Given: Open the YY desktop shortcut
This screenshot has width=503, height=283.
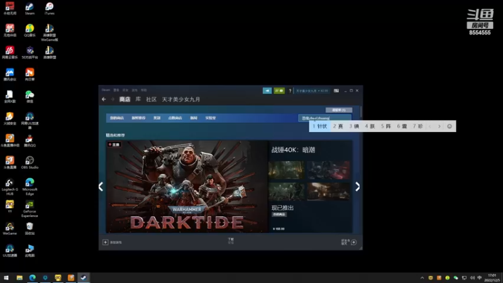Looking at the screenshot, I should pyautogui.click(x=9, y=207).
